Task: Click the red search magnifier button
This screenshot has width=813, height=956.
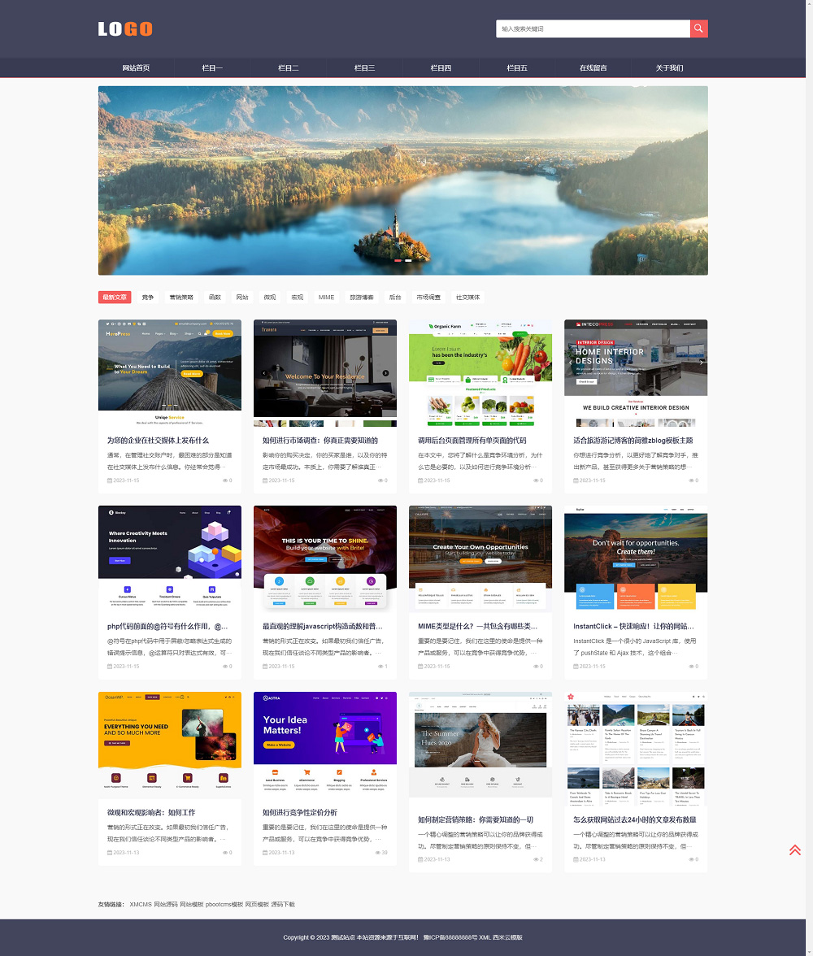Action: coord(698,28)
